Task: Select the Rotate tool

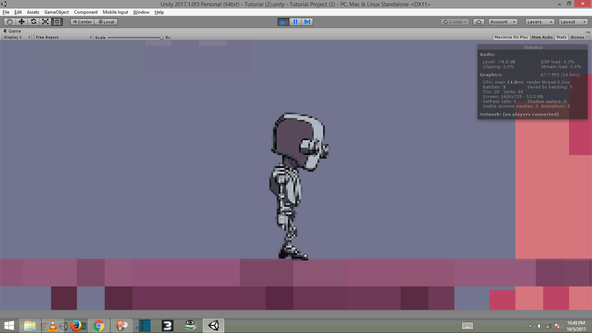Action: tap(33, 22)
